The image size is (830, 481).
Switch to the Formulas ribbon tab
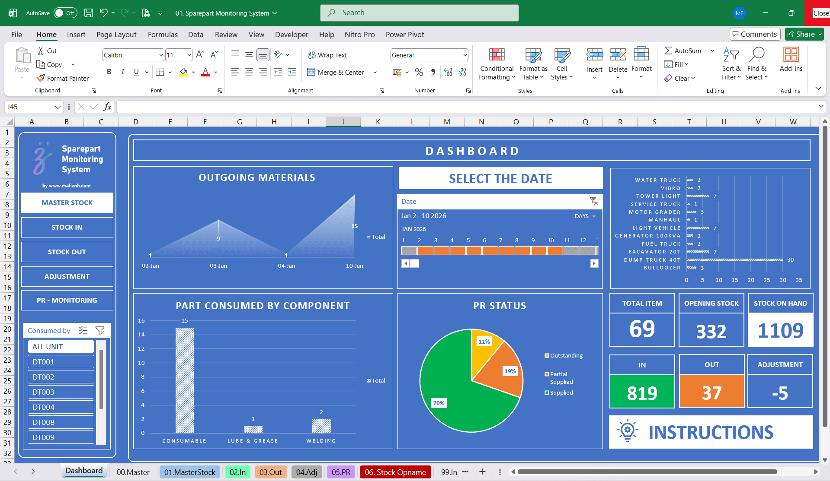point(163,35)
